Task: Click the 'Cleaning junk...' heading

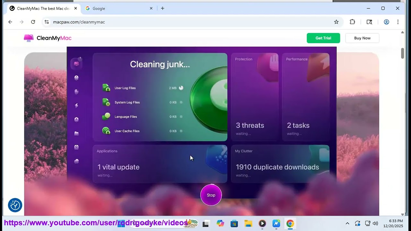Action: coord(160,64)
